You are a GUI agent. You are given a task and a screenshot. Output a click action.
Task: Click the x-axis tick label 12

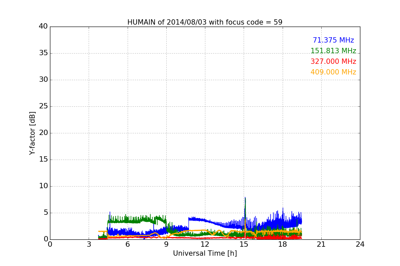point(205,244)
